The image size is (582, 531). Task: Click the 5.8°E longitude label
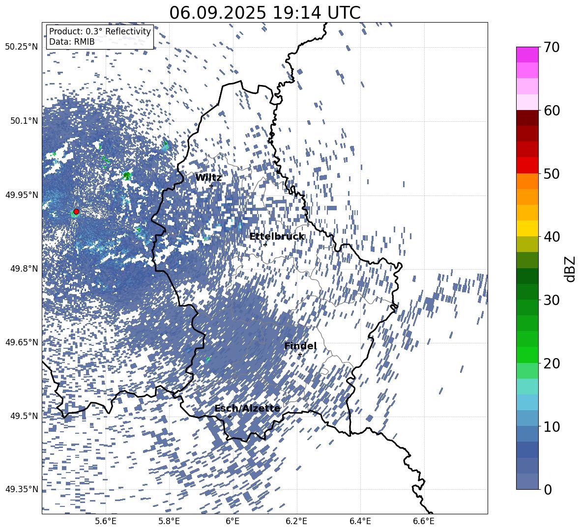pyautogui.click(x=170, y=521)
